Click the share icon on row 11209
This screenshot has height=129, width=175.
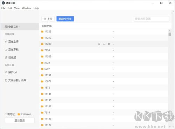pyautogui.click(x=99, y=44)
